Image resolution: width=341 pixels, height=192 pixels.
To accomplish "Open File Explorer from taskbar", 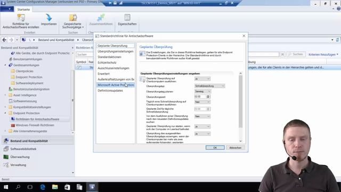I will tap(55, 187).
